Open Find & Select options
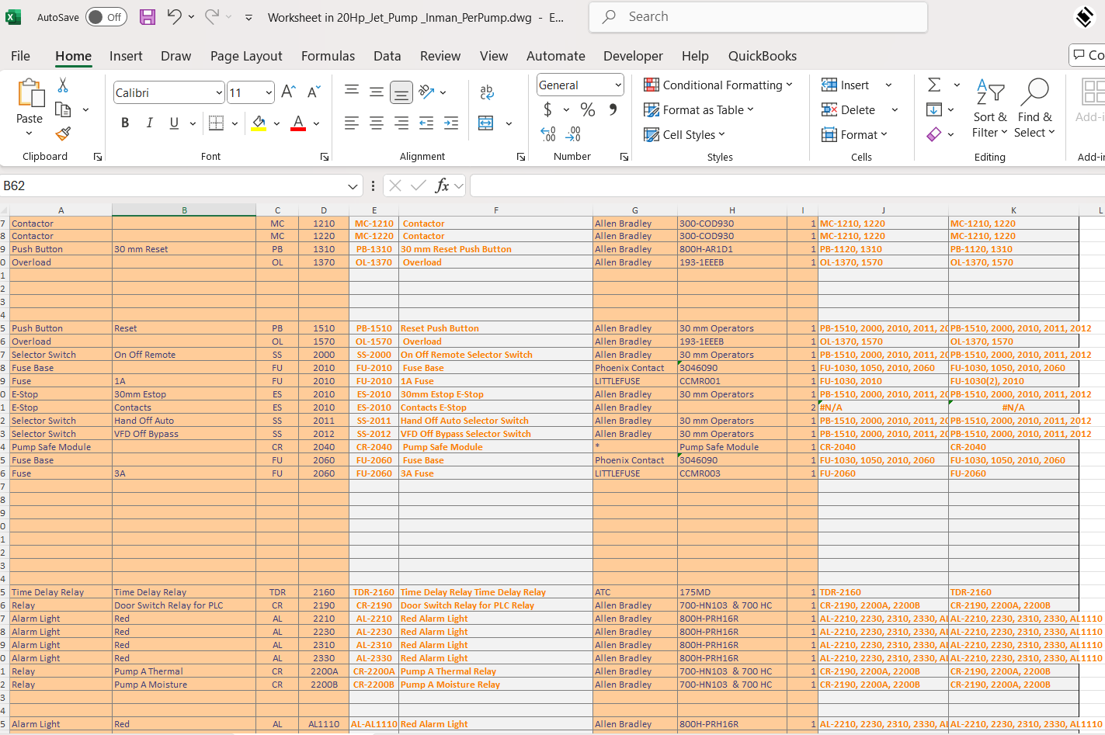This screenshot has height=735, width=1105. 1035,109
